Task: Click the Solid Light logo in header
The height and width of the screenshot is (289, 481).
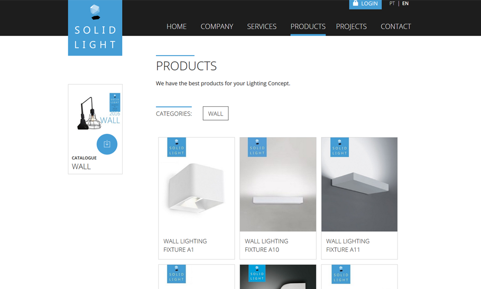Action: [95, 28]
